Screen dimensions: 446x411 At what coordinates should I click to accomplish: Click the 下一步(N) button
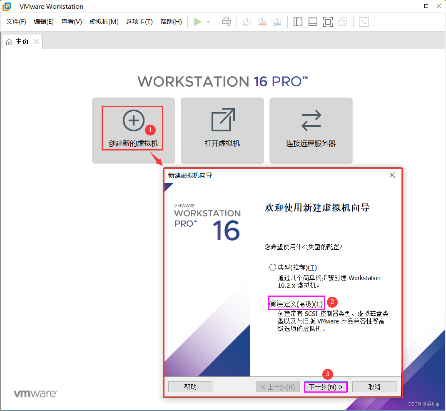326,387
